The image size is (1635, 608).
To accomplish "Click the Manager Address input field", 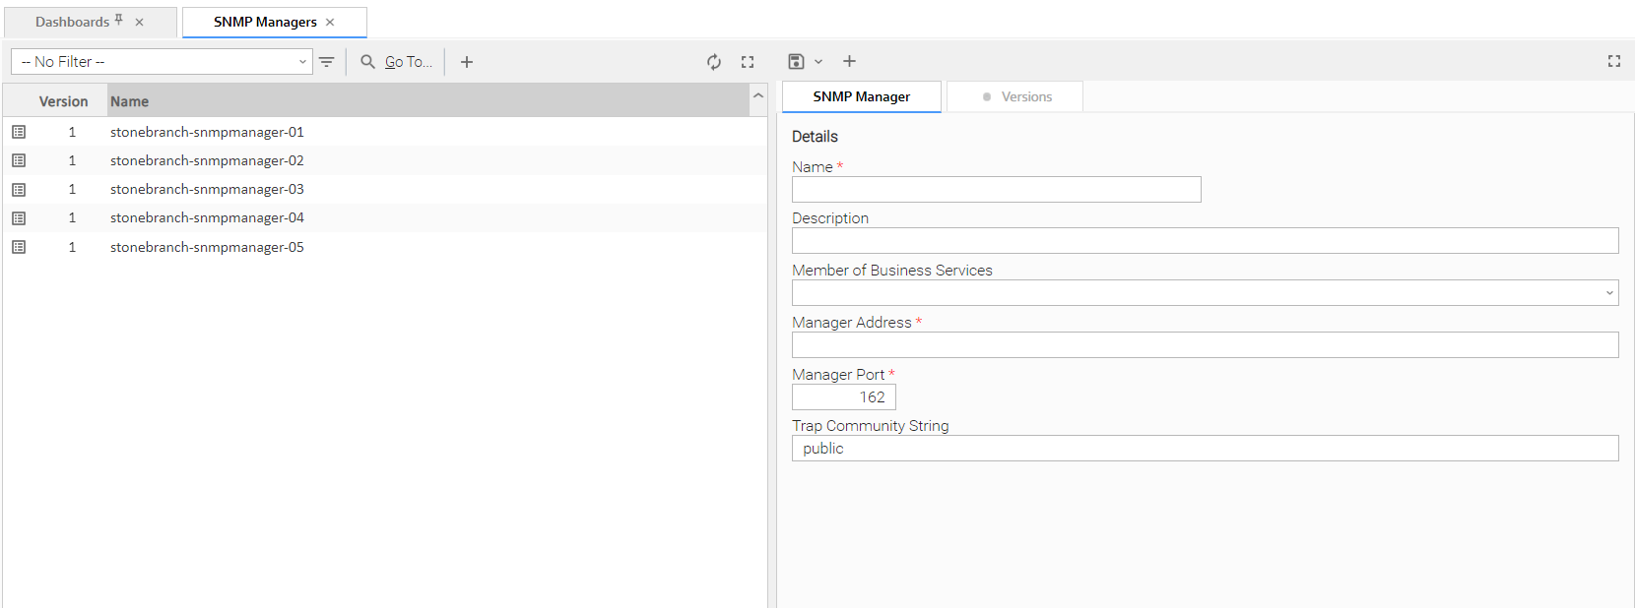I will 1205,345.
